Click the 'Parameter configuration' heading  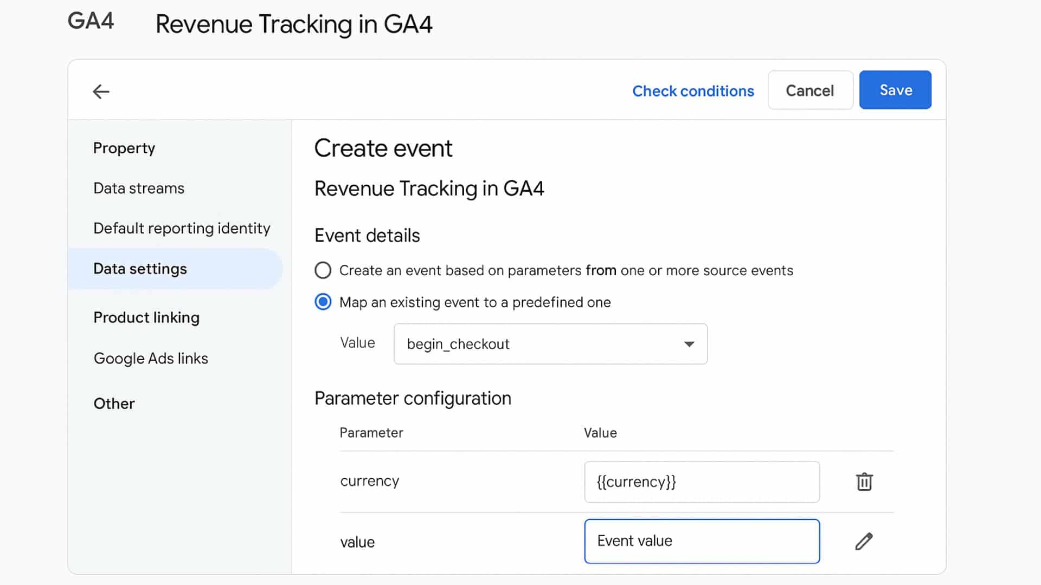point(413,398)
